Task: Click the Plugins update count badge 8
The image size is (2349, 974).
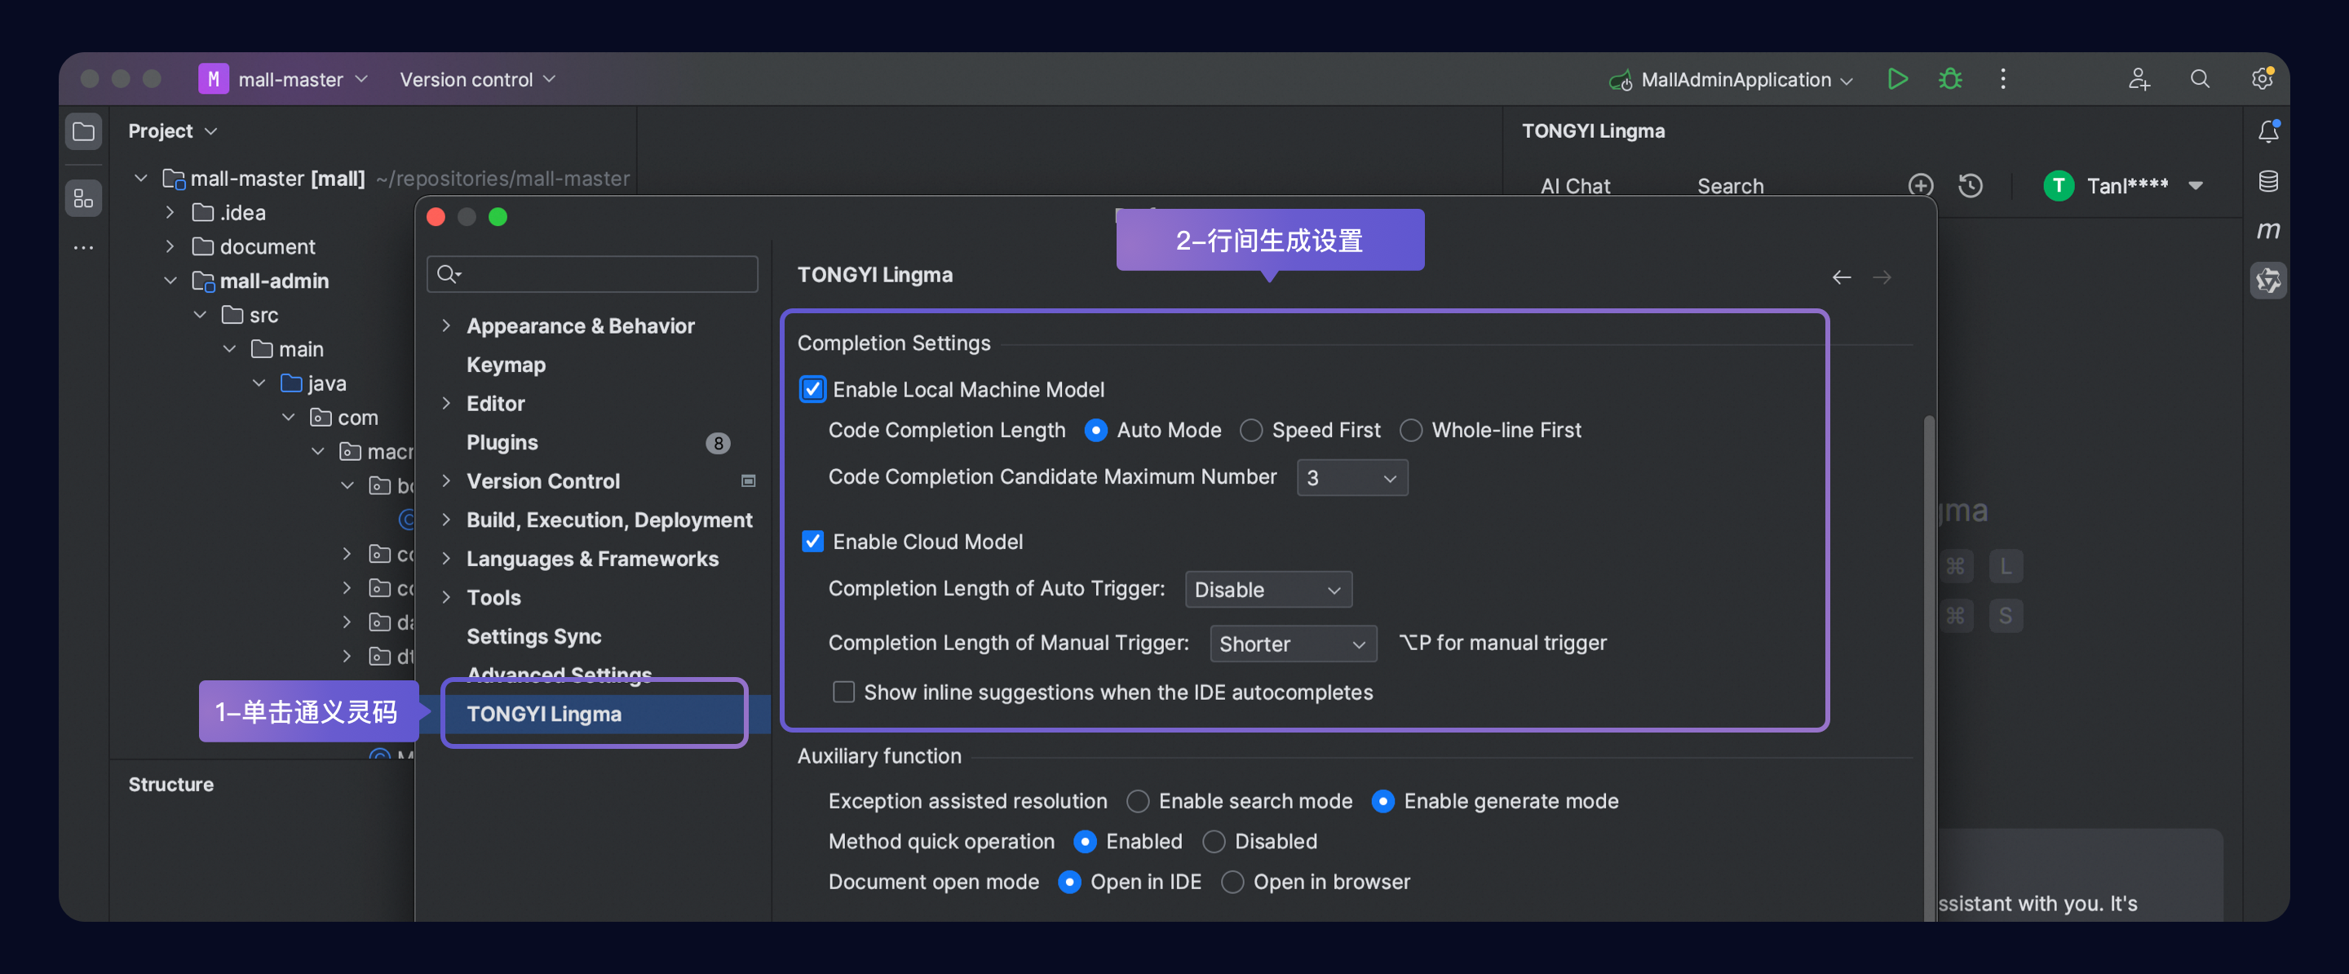Action: pyautogui.click(x=718, y=443)
